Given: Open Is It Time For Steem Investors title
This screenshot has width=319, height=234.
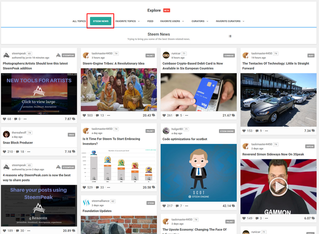Looking at the screenshot, I should (x=111, y=141).
